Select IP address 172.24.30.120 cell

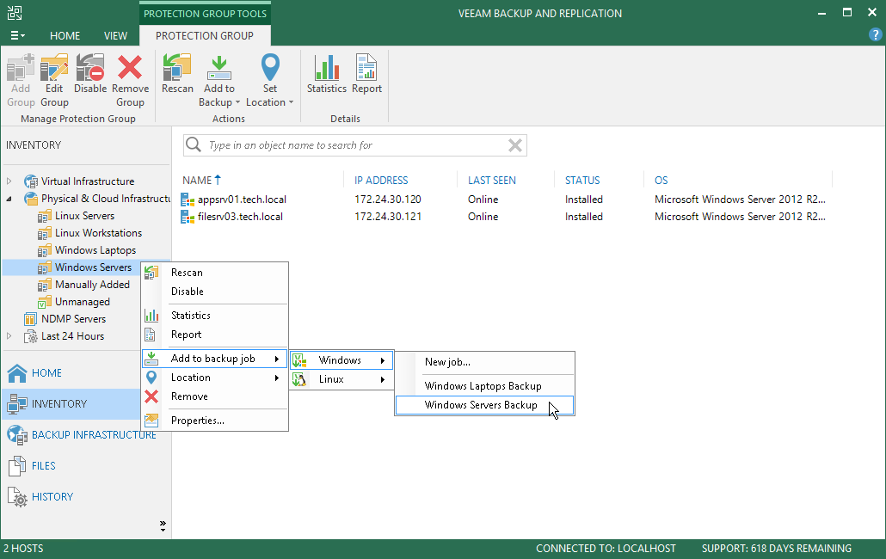click(388, 200)
